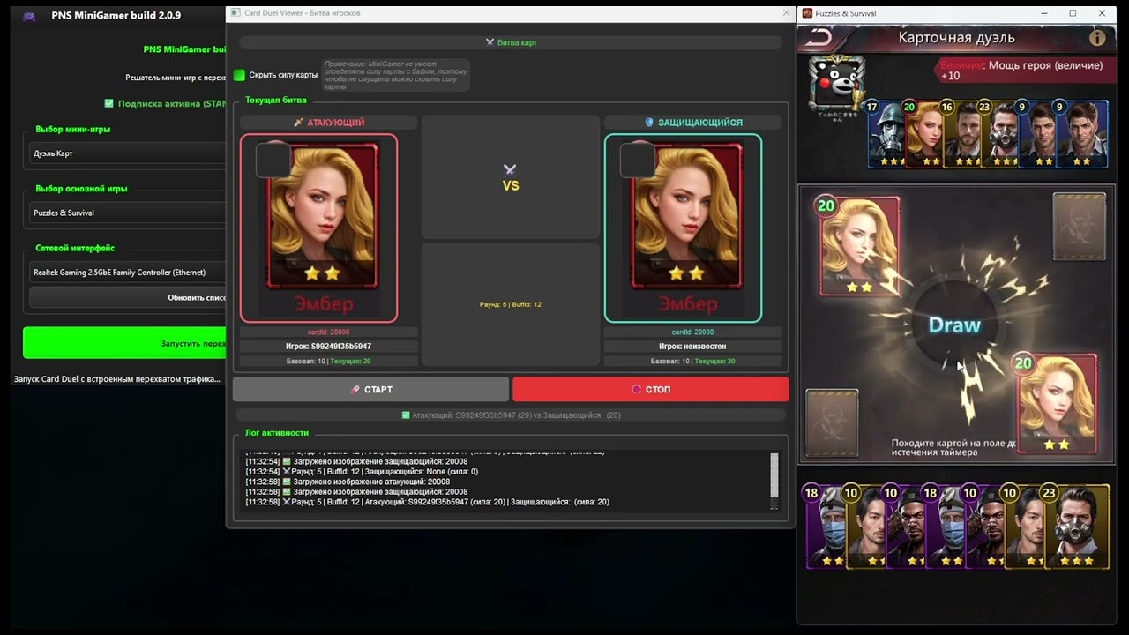Click the СТАРТ button

click(370, 389)
